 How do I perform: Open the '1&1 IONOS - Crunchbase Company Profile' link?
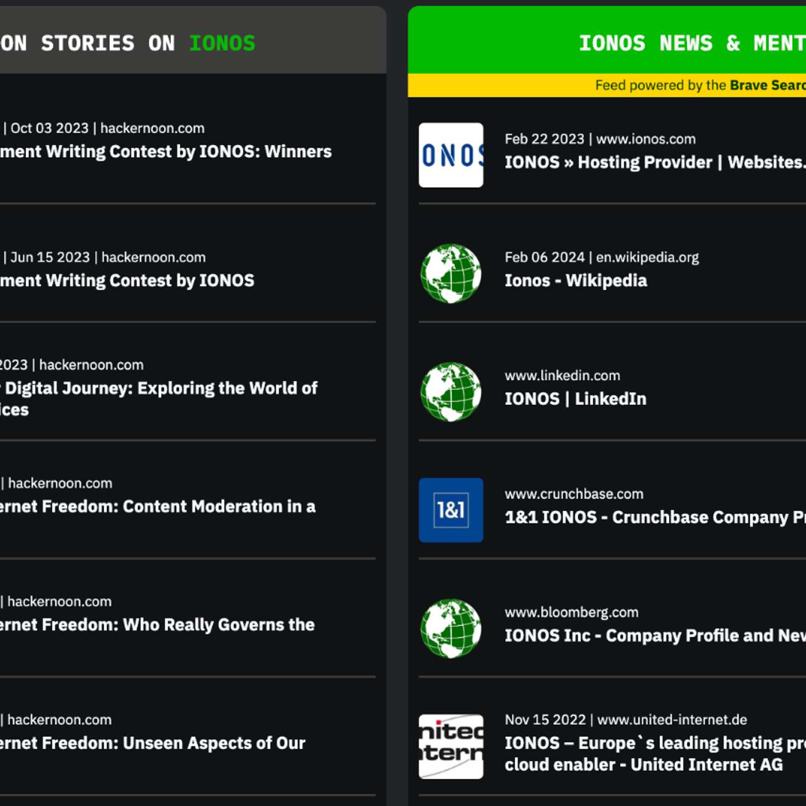pyautogui.click(x=651, y=517)
